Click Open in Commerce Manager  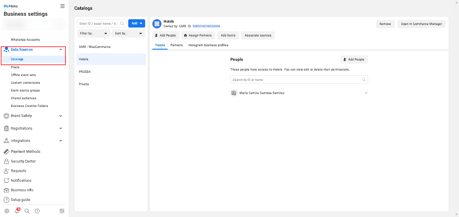click(x=421, y=24)
